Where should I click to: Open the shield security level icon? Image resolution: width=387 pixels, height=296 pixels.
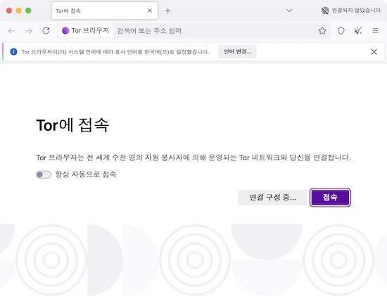point(341,31)
